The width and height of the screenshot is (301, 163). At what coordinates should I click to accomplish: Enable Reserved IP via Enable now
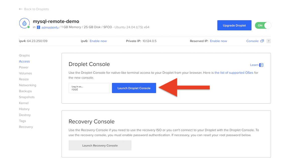pyautogui.click(x=218, y=41)
